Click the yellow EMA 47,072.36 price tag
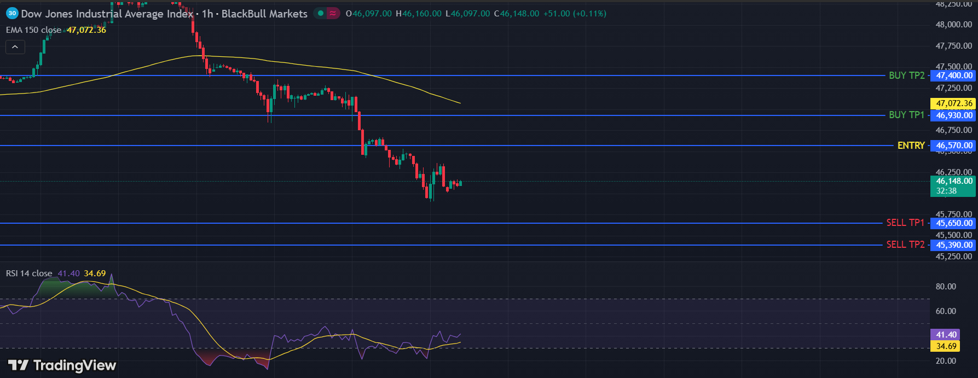The image size is (978, 378). (x=954, y=103)
